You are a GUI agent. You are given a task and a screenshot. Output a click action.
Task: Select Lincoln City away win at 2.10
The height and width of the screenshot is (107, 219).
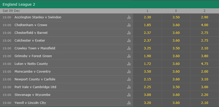pos(204,103)
